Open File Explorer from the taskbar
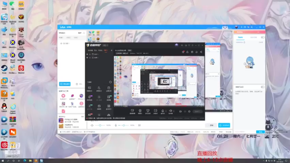The height and width of the screenshot is (163, 290). coord(30,161)
